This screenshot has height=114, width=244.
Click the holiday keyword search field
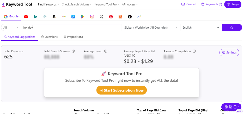pos(71,28)
